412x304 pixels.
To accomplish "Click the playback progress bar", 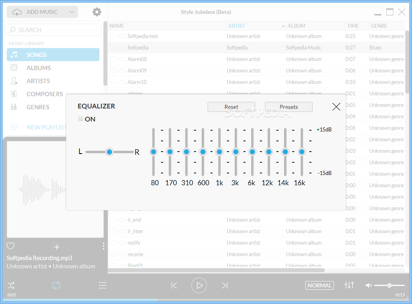I will [206, 300].
